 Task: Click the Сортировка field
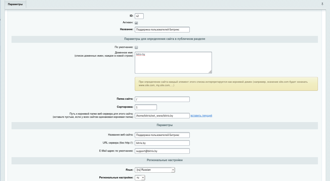click(x=146, y=107)
